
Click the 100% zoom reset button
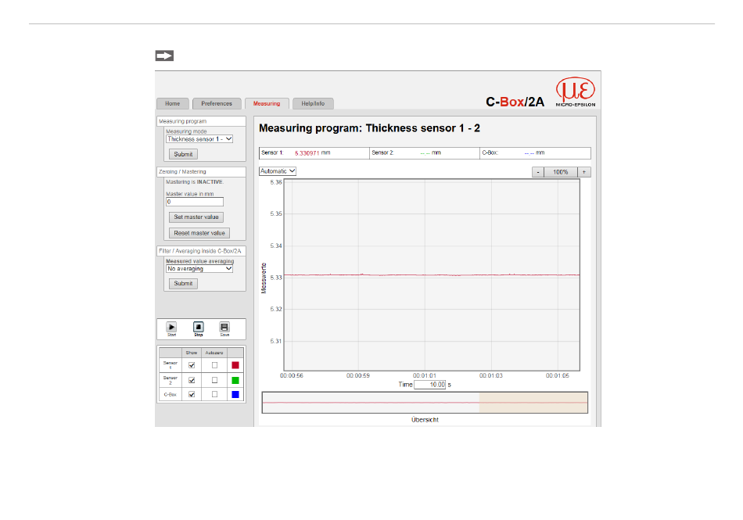pos(561,172)
